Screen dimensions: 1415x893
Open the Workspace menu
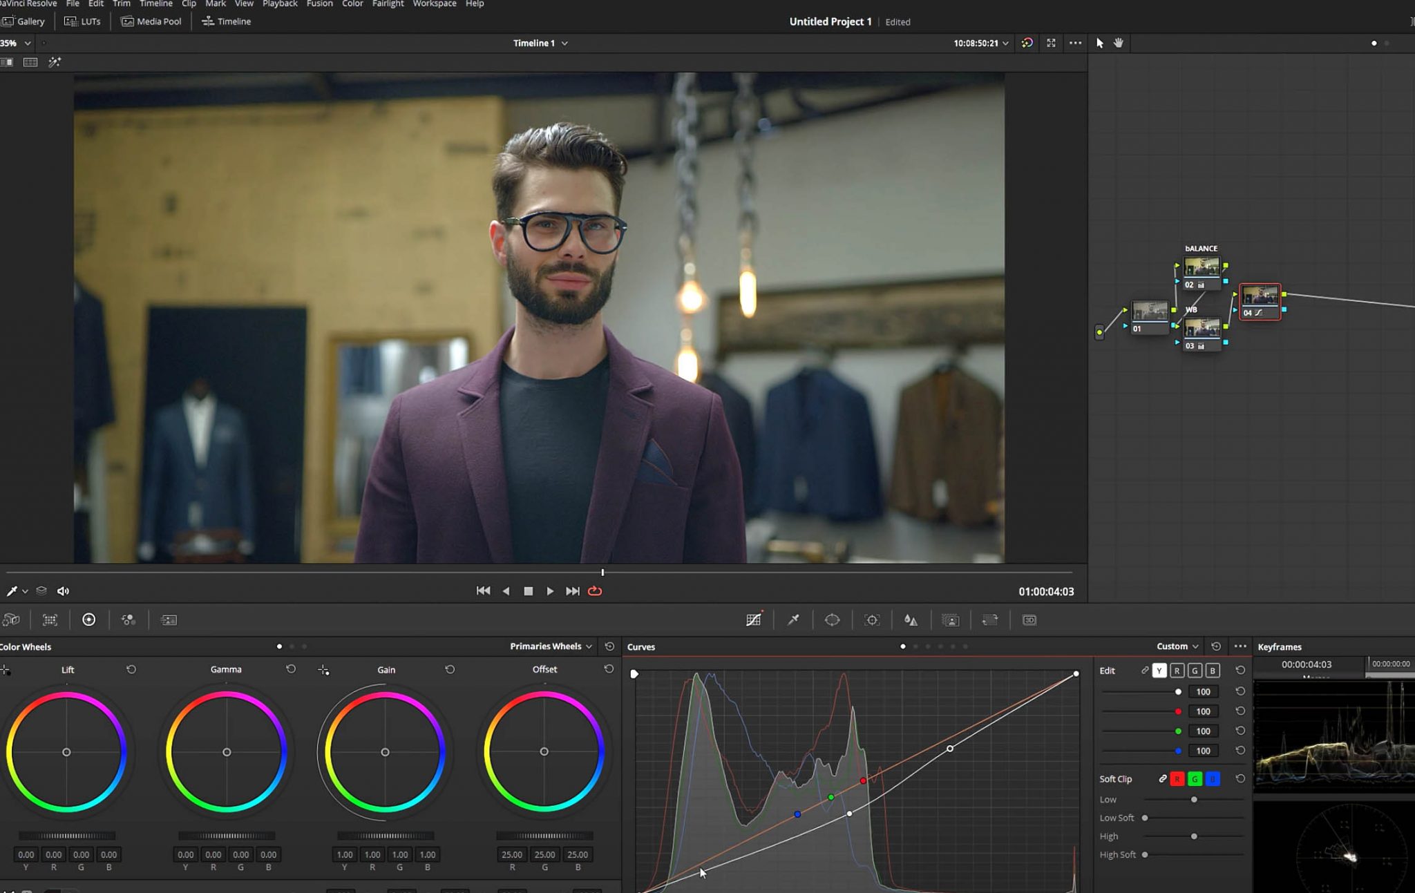tap(435, 4)
